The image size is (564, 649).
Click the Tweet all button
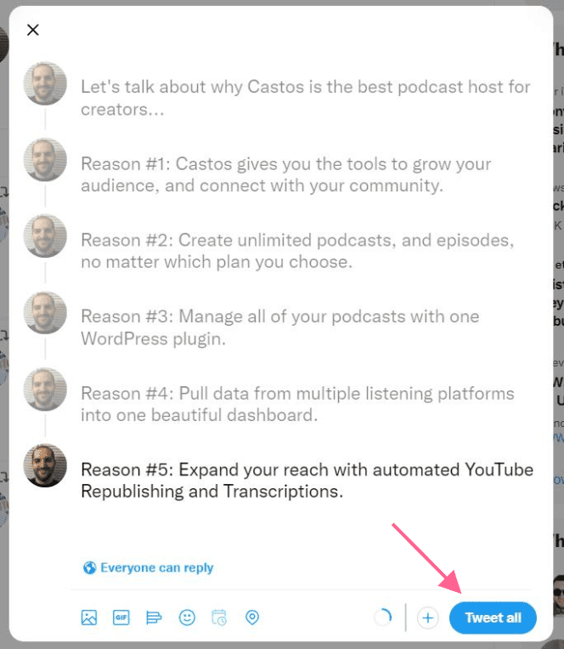[x=493, y=618]
